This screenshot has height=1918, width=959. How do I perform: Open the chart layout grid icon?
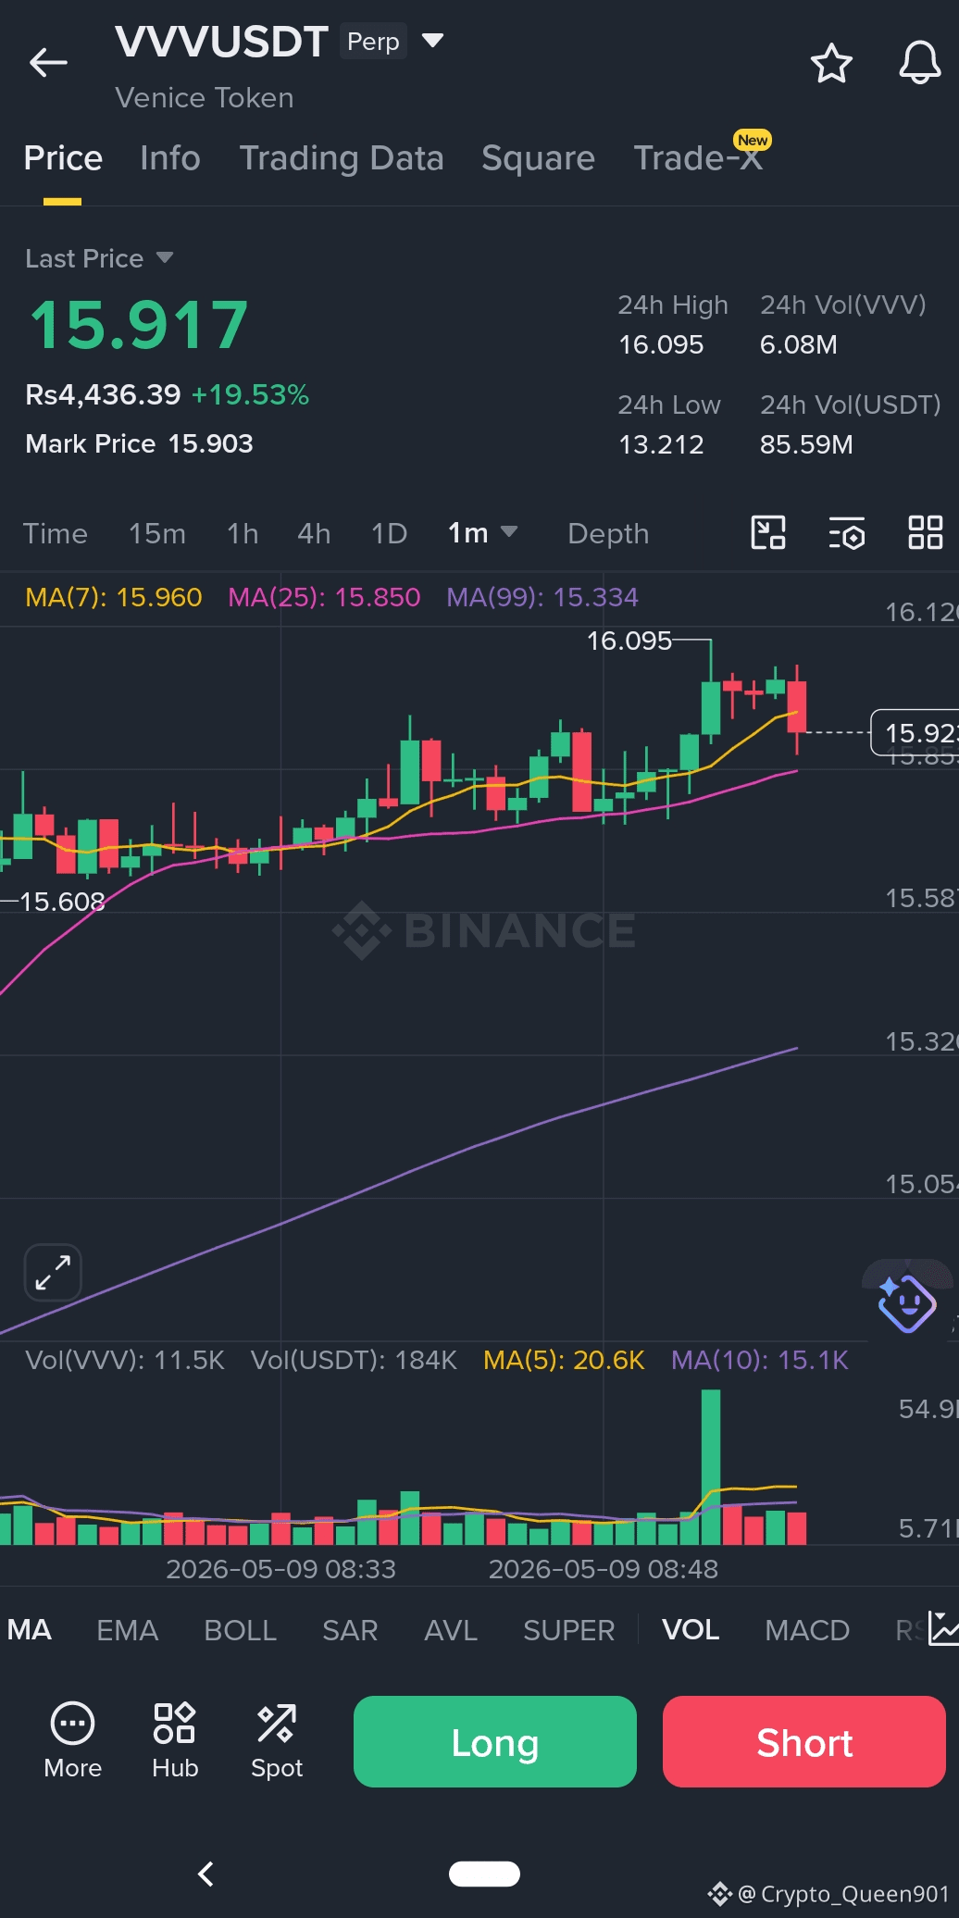[x=925, y=533]
